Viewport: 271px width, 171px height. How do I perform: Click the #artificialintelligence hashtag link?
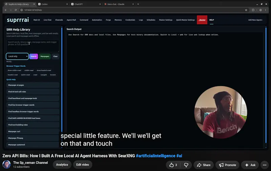(x=155, y=156)
